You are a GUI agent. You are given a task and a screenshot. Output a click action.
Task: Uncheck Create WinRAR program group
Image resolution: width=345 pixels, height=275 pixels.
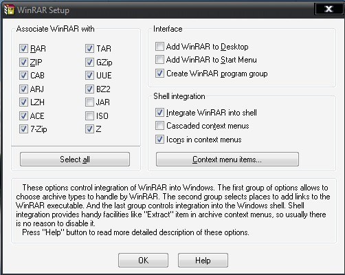(159, 74)
